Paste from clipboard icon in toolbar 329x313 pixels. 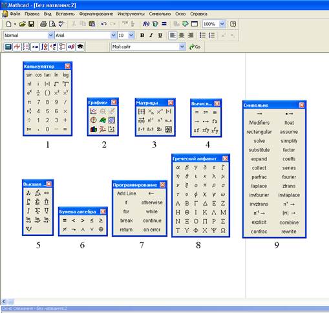[x=92, y=24]
